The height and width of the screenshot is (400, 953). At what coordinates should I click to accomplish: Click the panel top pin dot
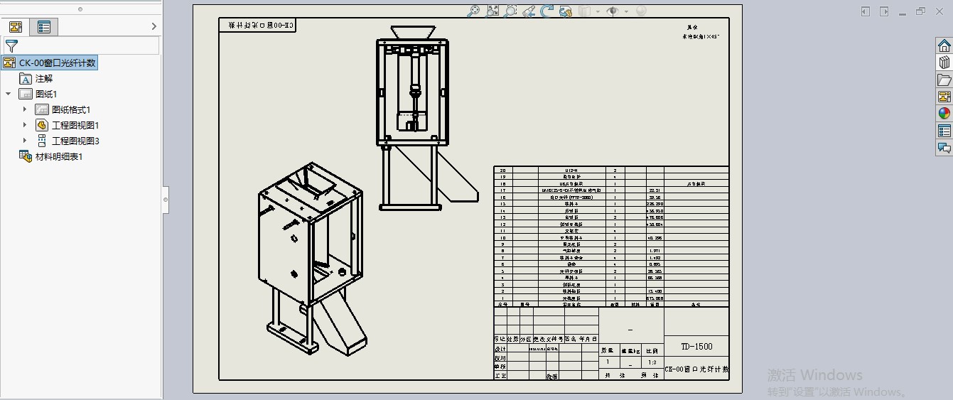(x=80, y=9)
